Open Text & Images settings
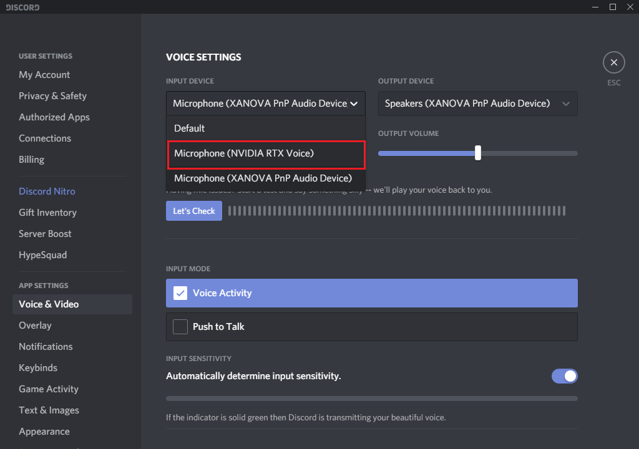This screenshot has height=449, width=639. pos(49,410)
